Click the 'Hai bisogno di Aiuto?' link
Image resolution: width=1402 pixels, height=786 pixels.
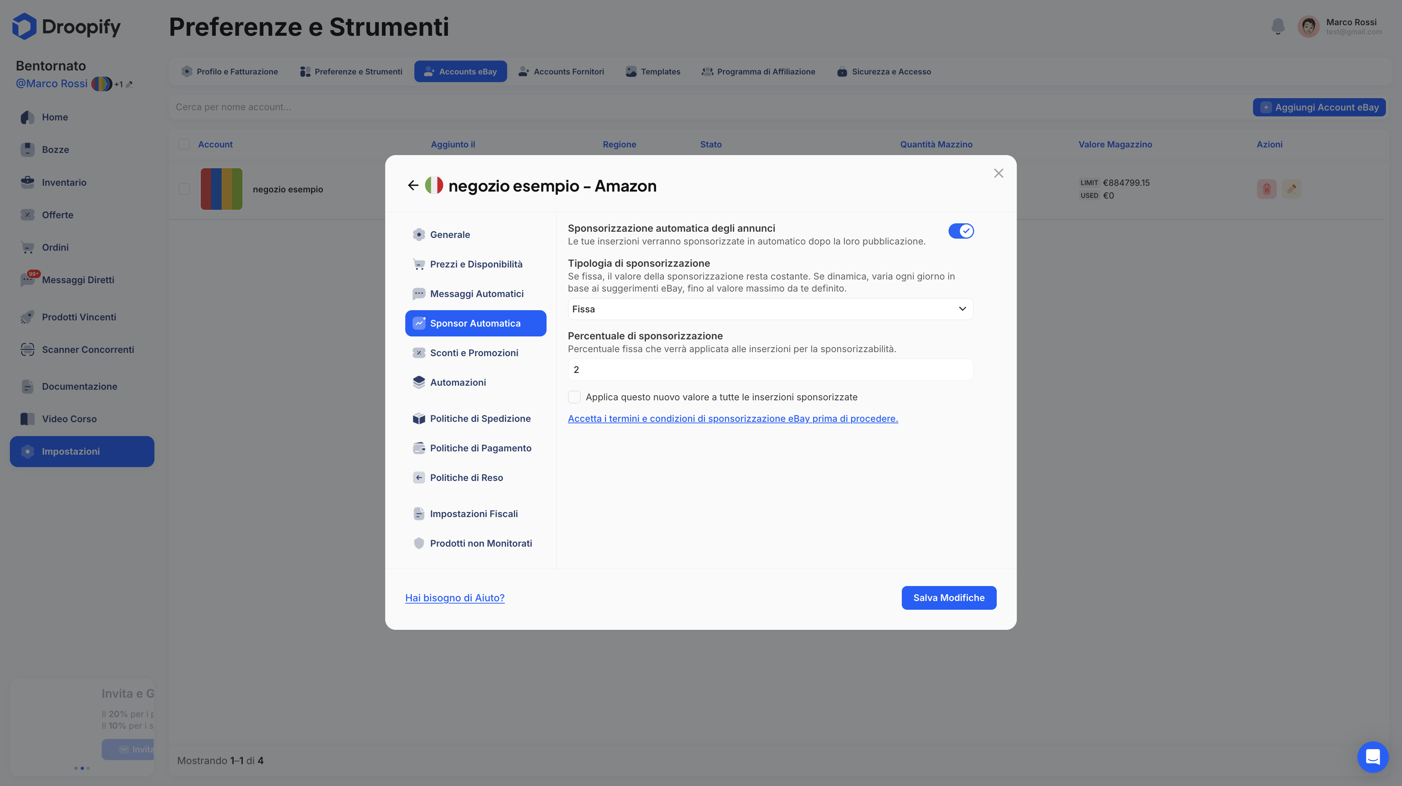point(455,597)
